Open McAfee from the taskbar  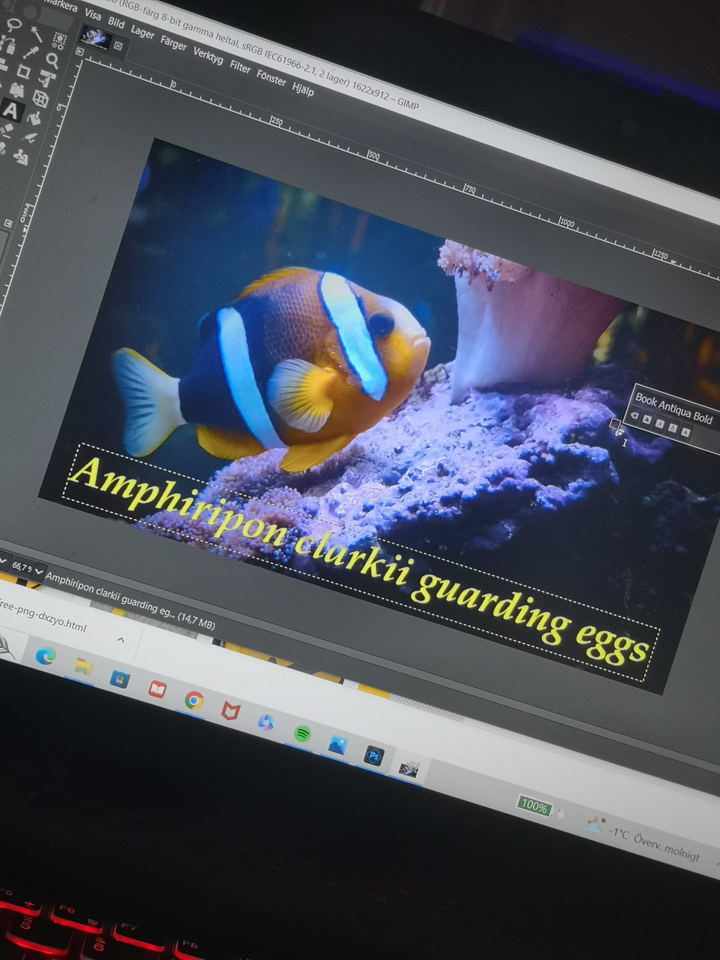230,712
